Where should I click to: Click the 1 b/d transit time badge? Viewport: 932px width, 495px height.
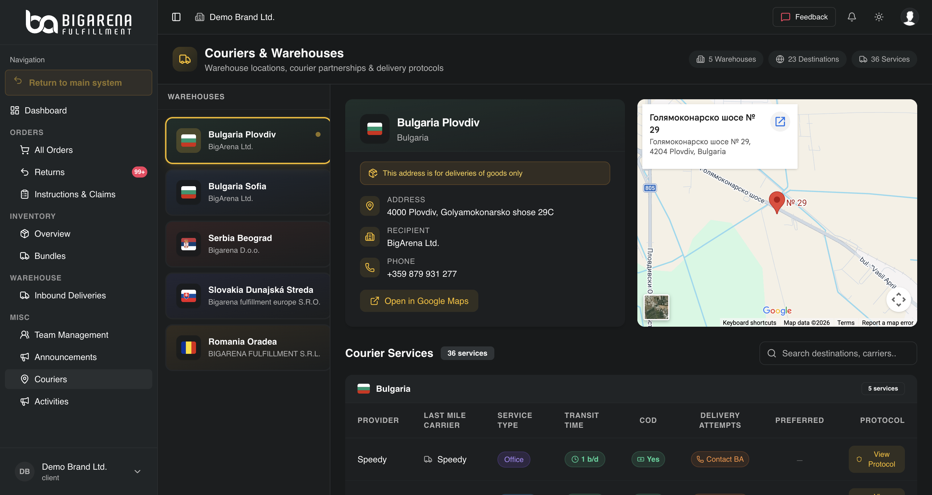[x=585, y=459]
